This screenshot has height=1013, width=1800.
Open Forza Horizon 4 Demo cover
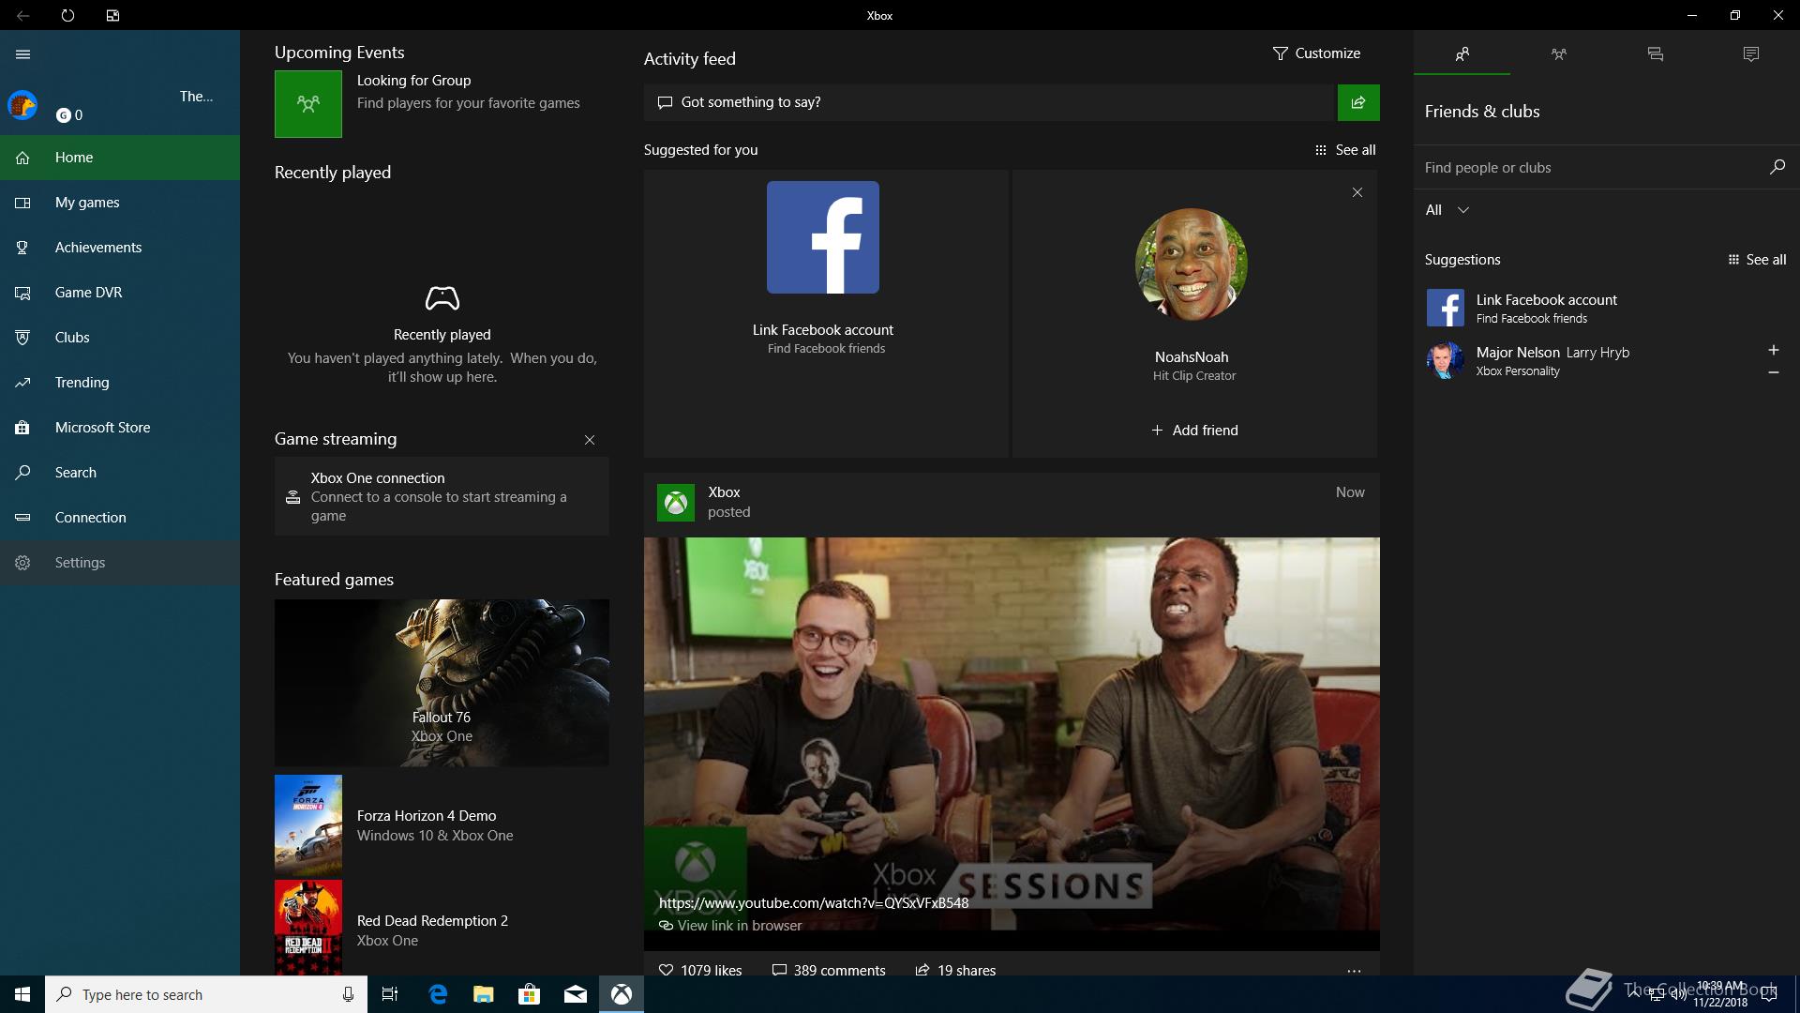click(308, 824)
